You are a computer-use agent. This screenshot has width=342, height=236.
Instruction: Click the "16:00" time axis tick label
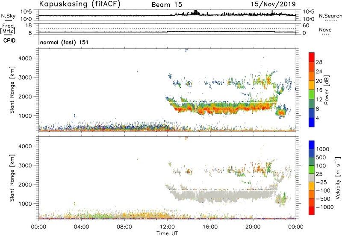click(x=210, y=227)
